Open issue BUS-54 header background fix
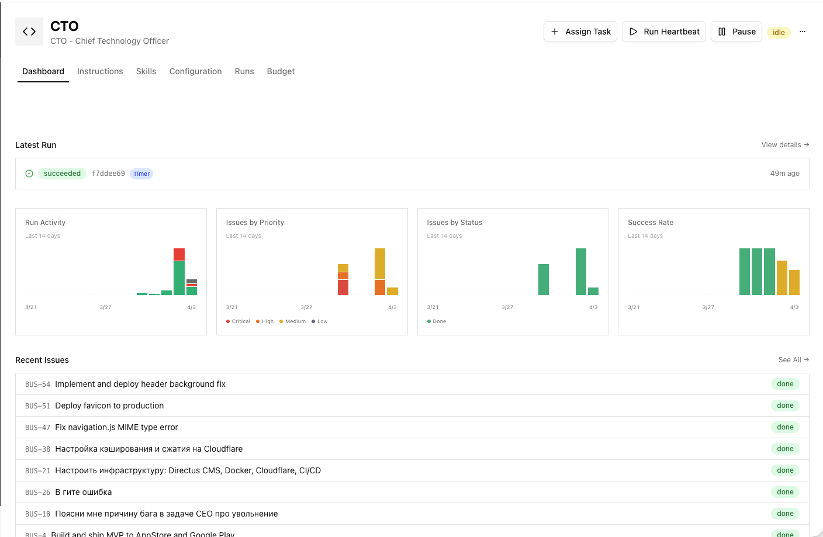This screenshot has height=537, width=823. pyautogui.click(x=140, y=384)
